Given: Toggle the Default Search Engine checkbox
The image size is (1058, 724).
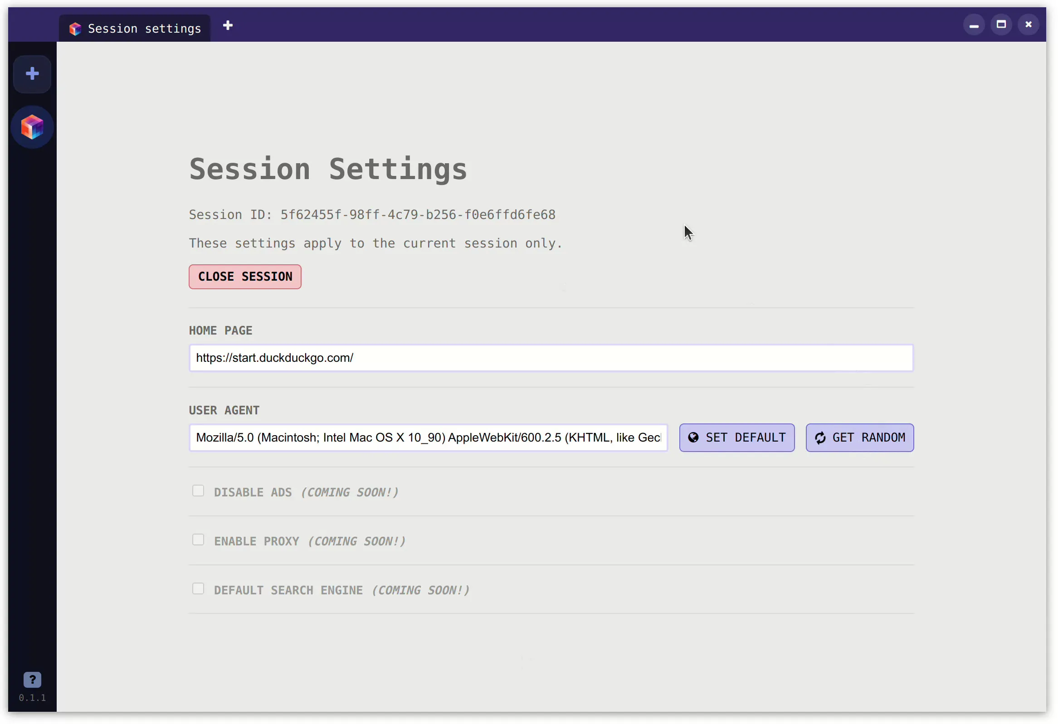Looking at the screenshot, I should click(x=198, y=589).
